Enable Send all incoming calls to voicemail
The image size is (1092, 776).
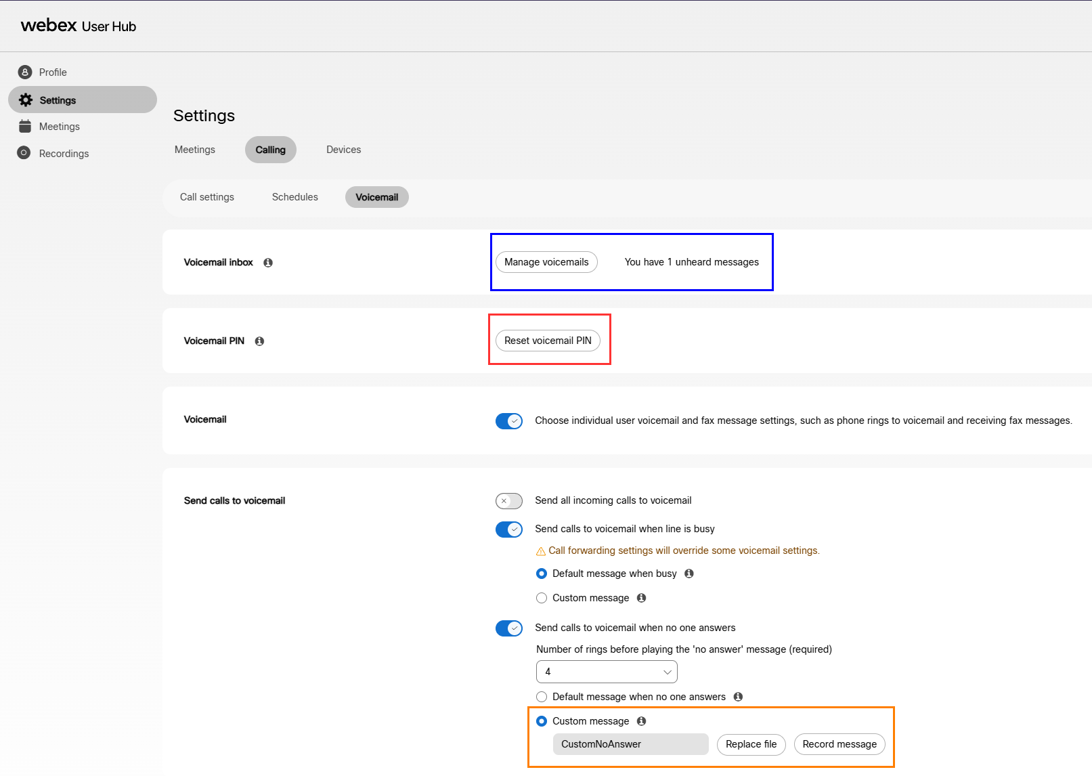(509, 501)
